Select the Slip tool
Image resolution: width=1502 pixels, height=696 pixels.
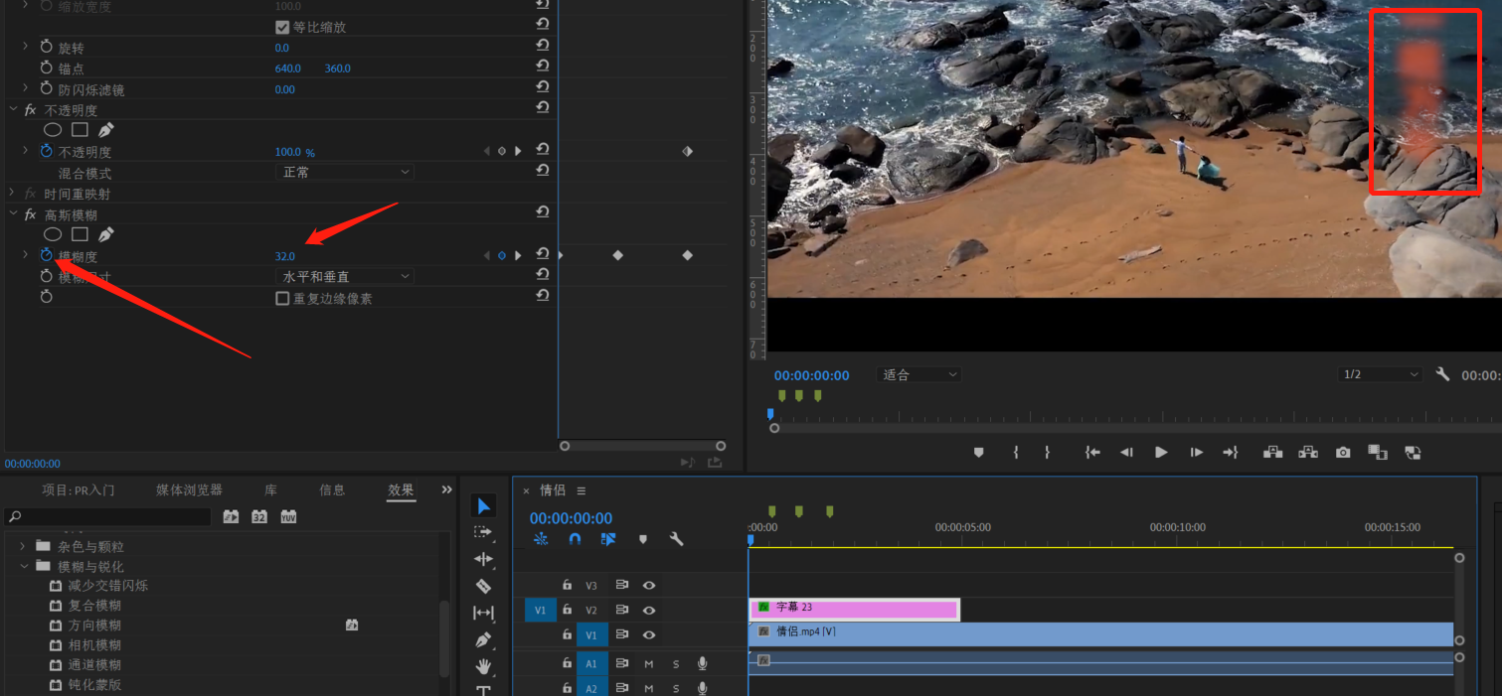pyautogui.click(x=483, y=613)
